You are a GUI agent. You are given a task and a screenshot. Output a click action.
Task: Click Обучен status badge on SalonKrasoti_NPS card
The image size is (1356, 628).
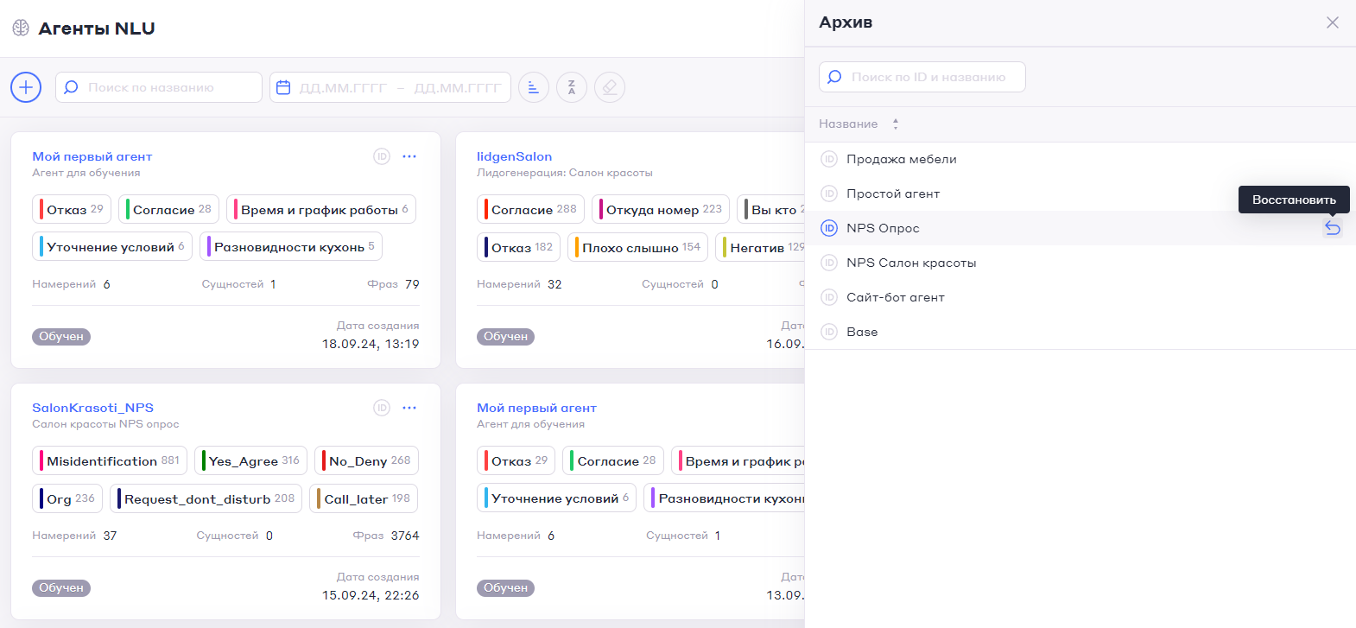point(61,588)
